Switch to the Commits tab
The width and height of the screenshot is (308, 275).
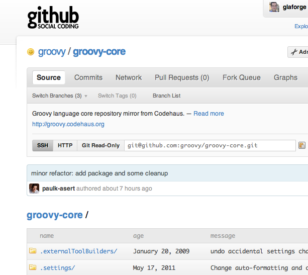coord(88,77)
